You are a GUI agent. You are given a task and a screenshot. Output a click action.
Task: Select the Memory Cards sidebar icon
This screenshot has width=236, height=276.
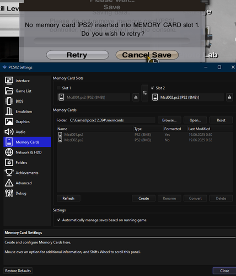[x=9, y=142]
